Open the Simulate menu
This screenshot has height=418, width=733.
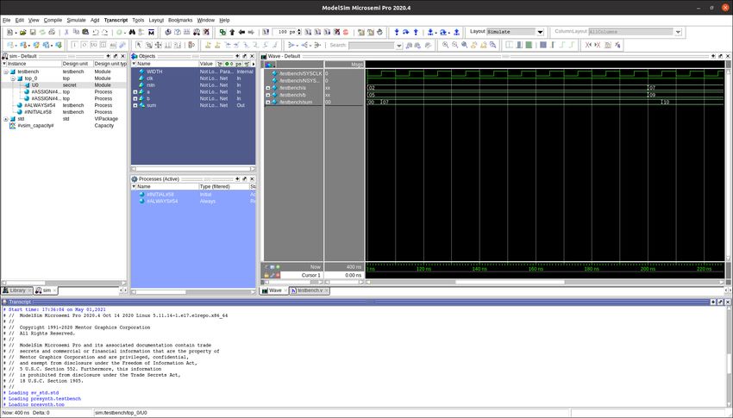(x=76, y=20)
